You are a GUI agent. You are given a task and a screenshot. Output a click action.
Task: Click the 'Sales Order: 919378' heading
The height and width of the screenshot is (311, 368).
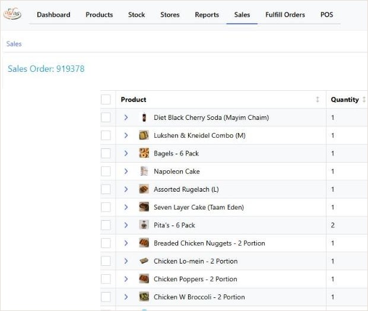click(x=46, y=69)
